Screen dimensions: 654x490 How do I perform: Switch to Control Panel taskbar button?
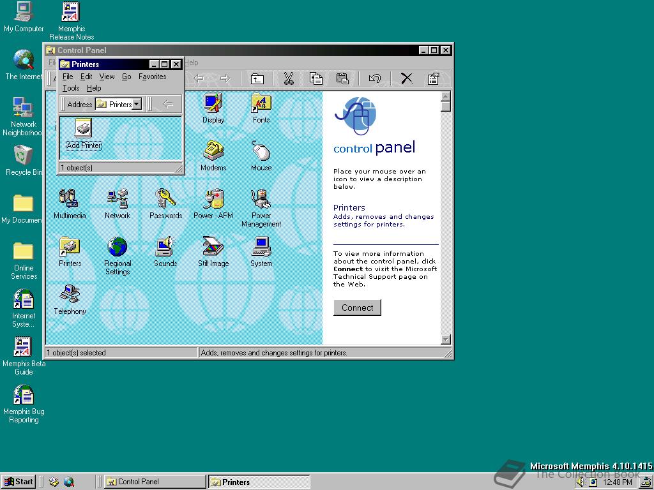(x=155, y=482)
